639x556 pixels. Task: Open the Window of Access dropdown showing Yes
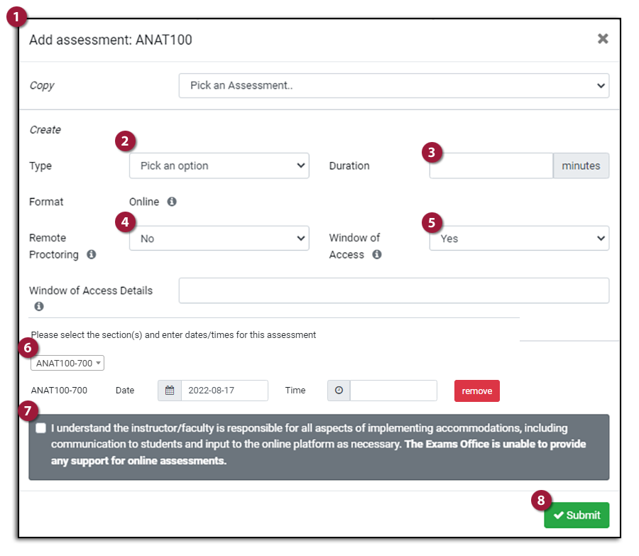[x=519, y=238]
